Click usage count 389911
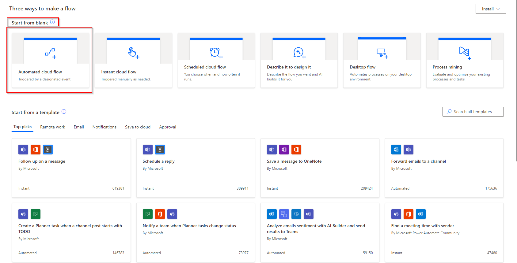The width and height of the screenshot is (517, 263). point(242,188)
